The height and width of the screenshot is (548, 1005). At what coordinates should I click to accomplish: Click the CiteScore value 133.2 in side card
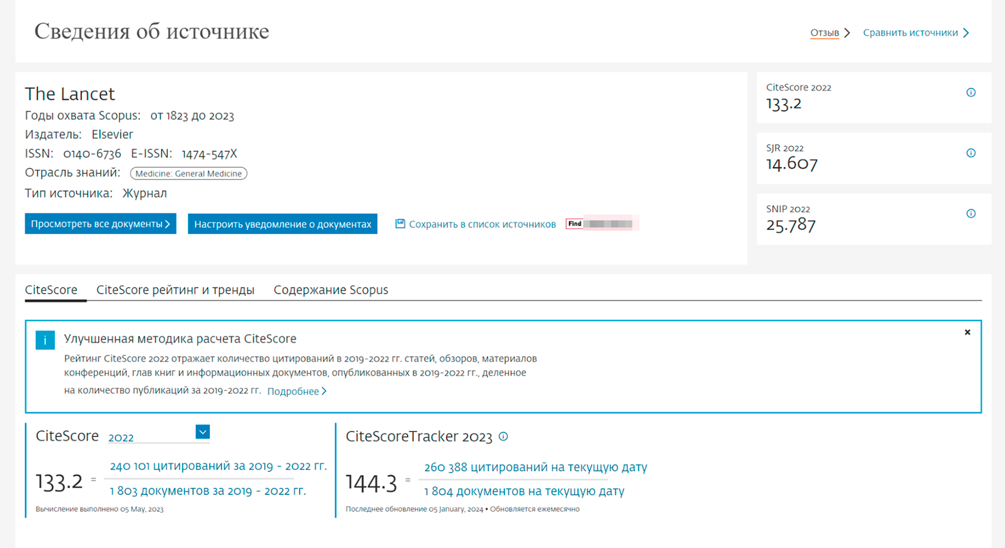tap(783, 103)
